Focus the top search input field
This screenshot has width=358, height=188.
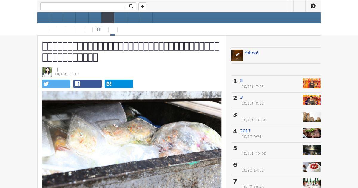[x=84, y=6]
